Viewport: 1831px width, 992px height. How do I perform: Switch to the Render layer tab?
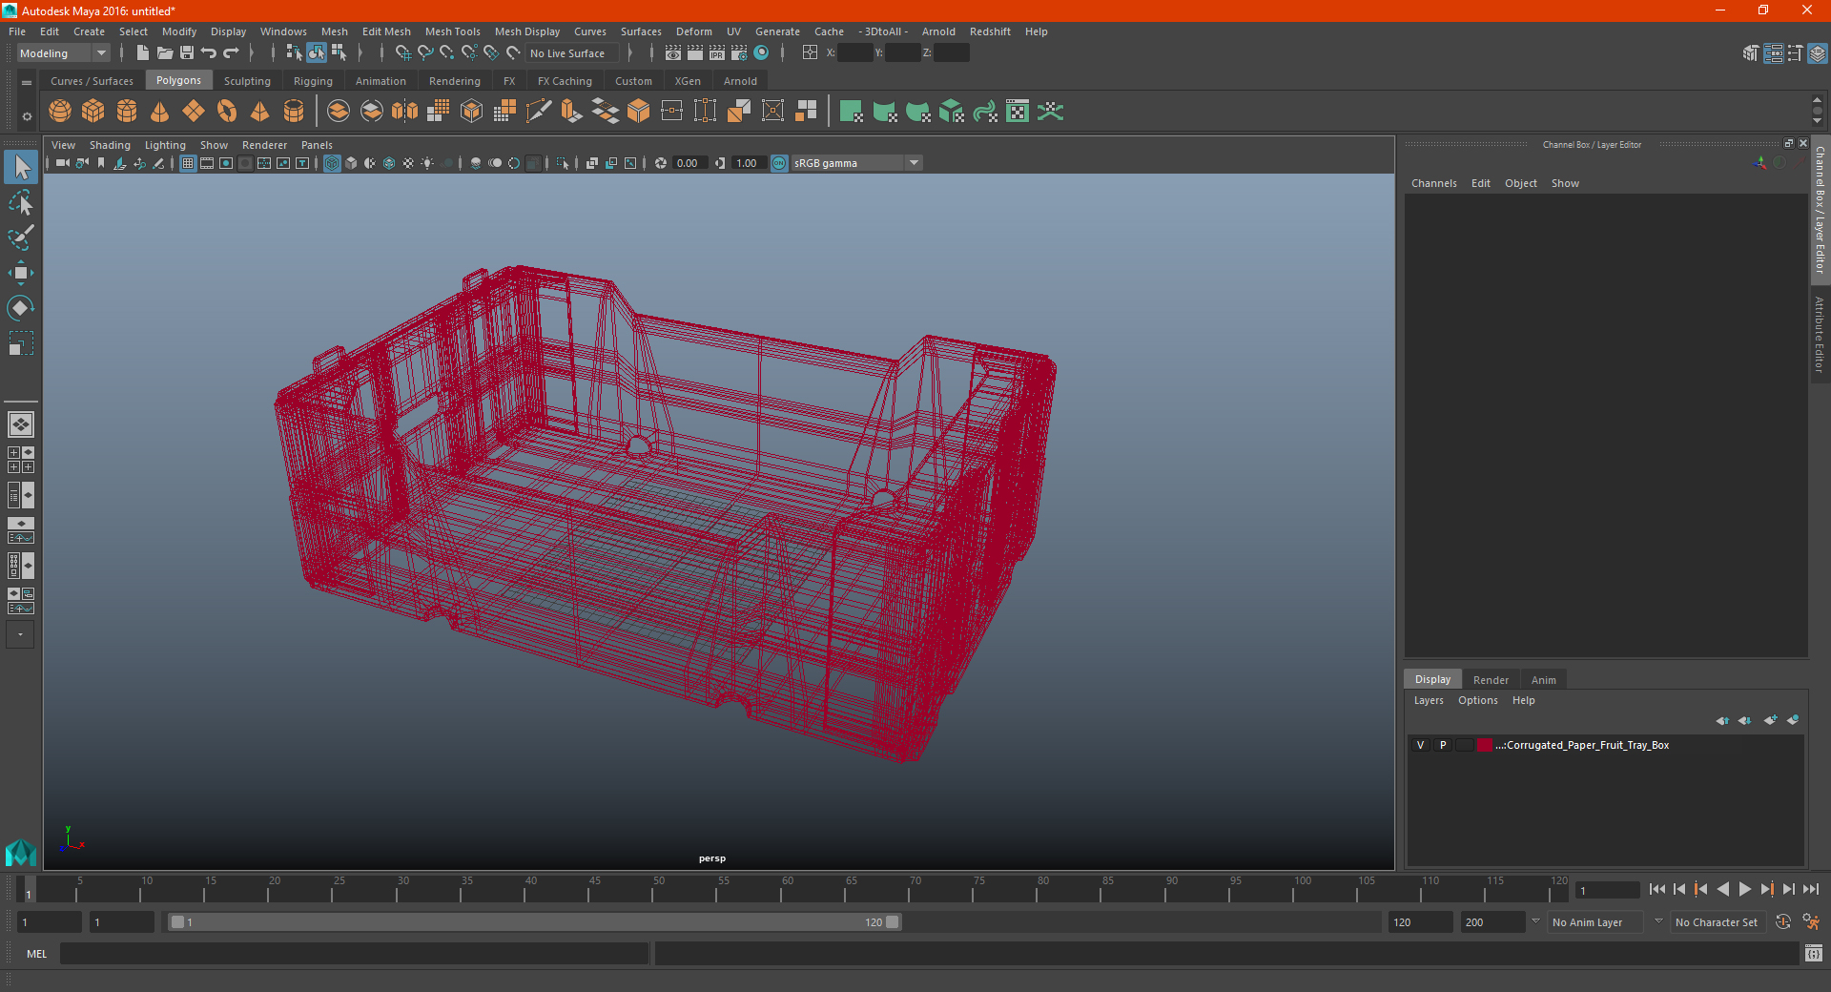[x=1491, y=680]
